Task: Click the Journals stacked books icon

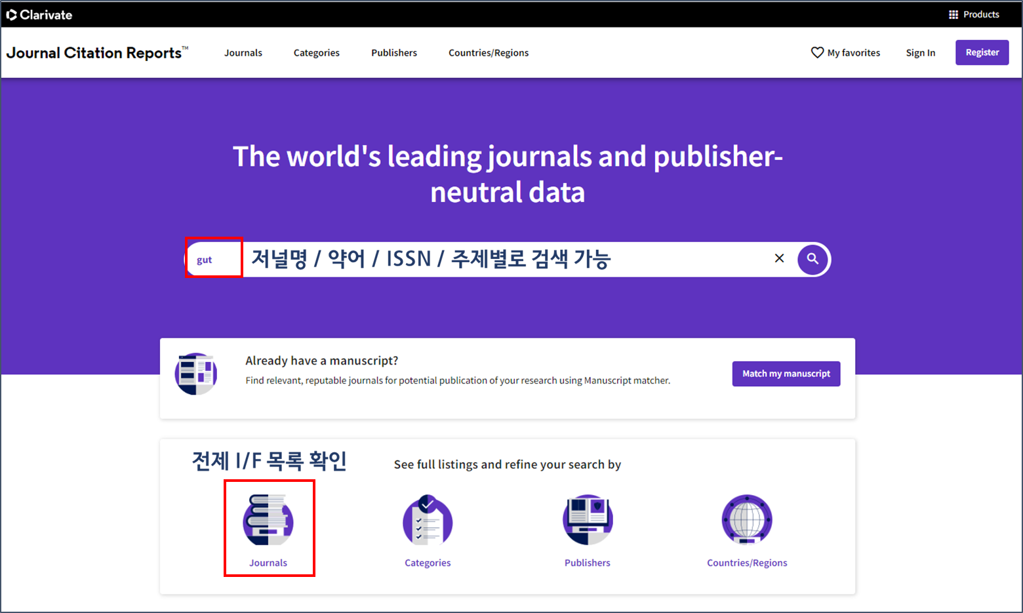Action: (x=268, y=520)
